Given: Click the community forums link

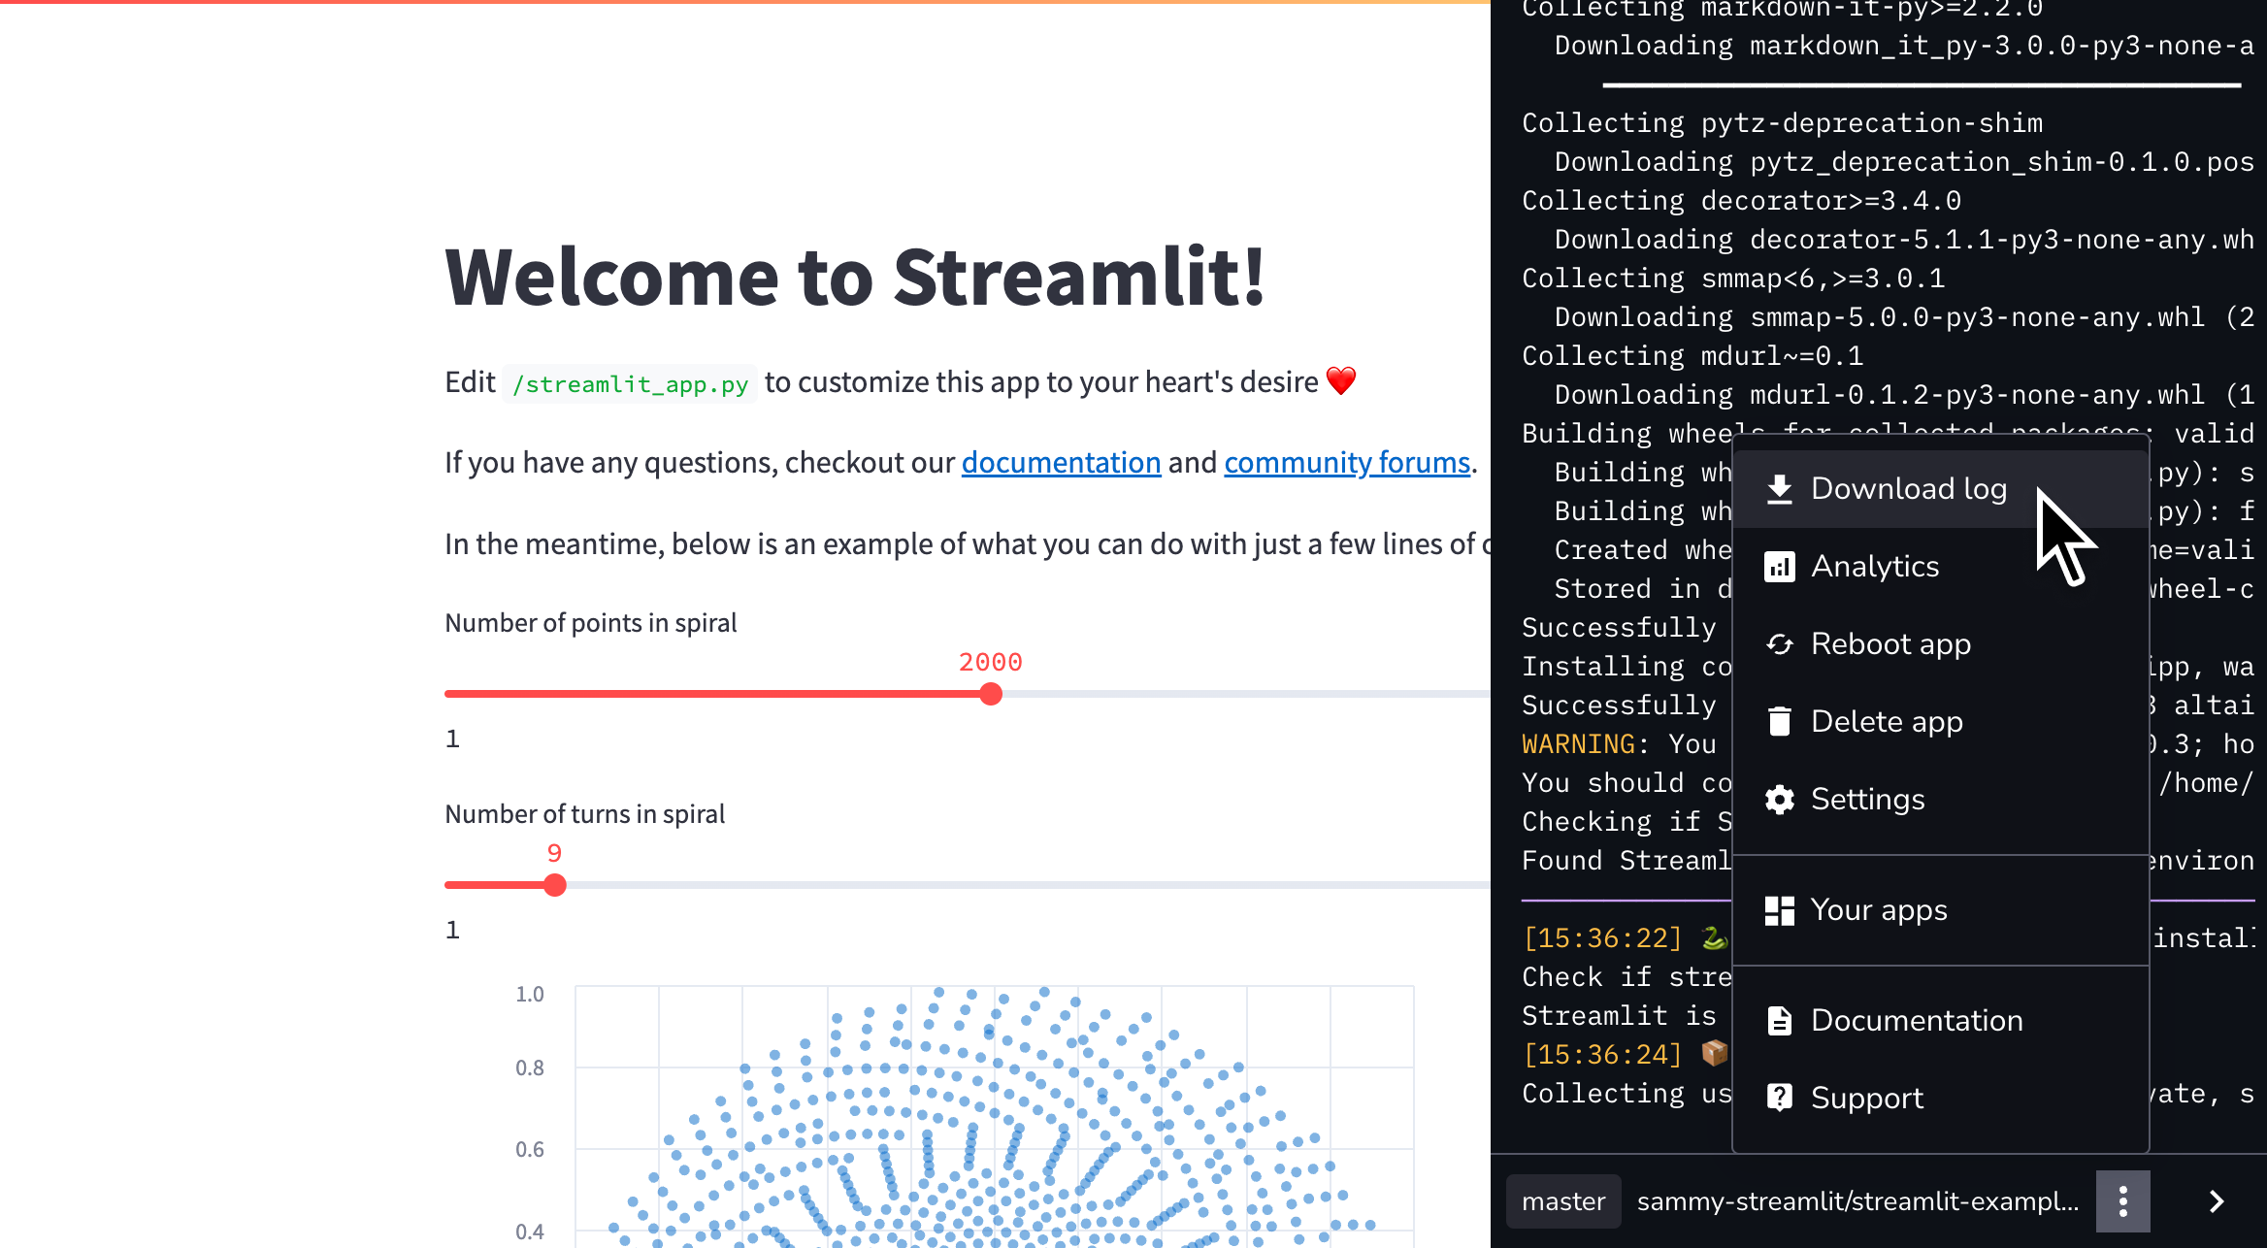Looking at the screenshot, I should [1345, 461].
